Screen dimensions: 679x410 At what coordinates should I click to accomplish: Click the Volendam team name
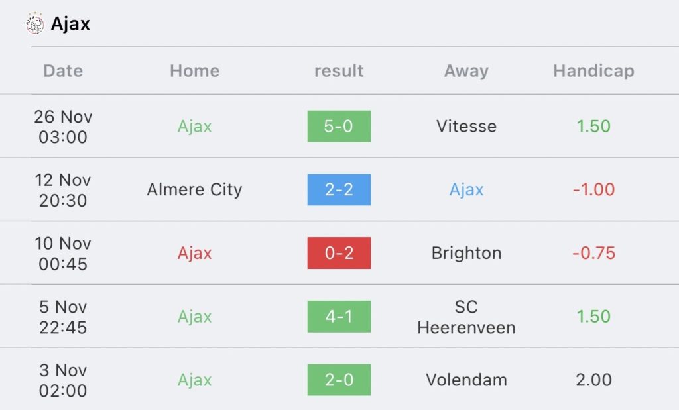tap(466, 380)
